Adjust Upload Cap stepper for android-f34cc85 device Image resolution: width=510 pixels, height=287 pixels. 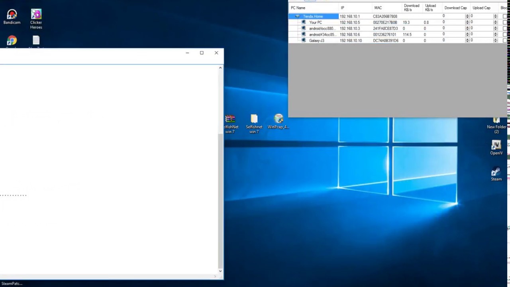pos(495,34)
